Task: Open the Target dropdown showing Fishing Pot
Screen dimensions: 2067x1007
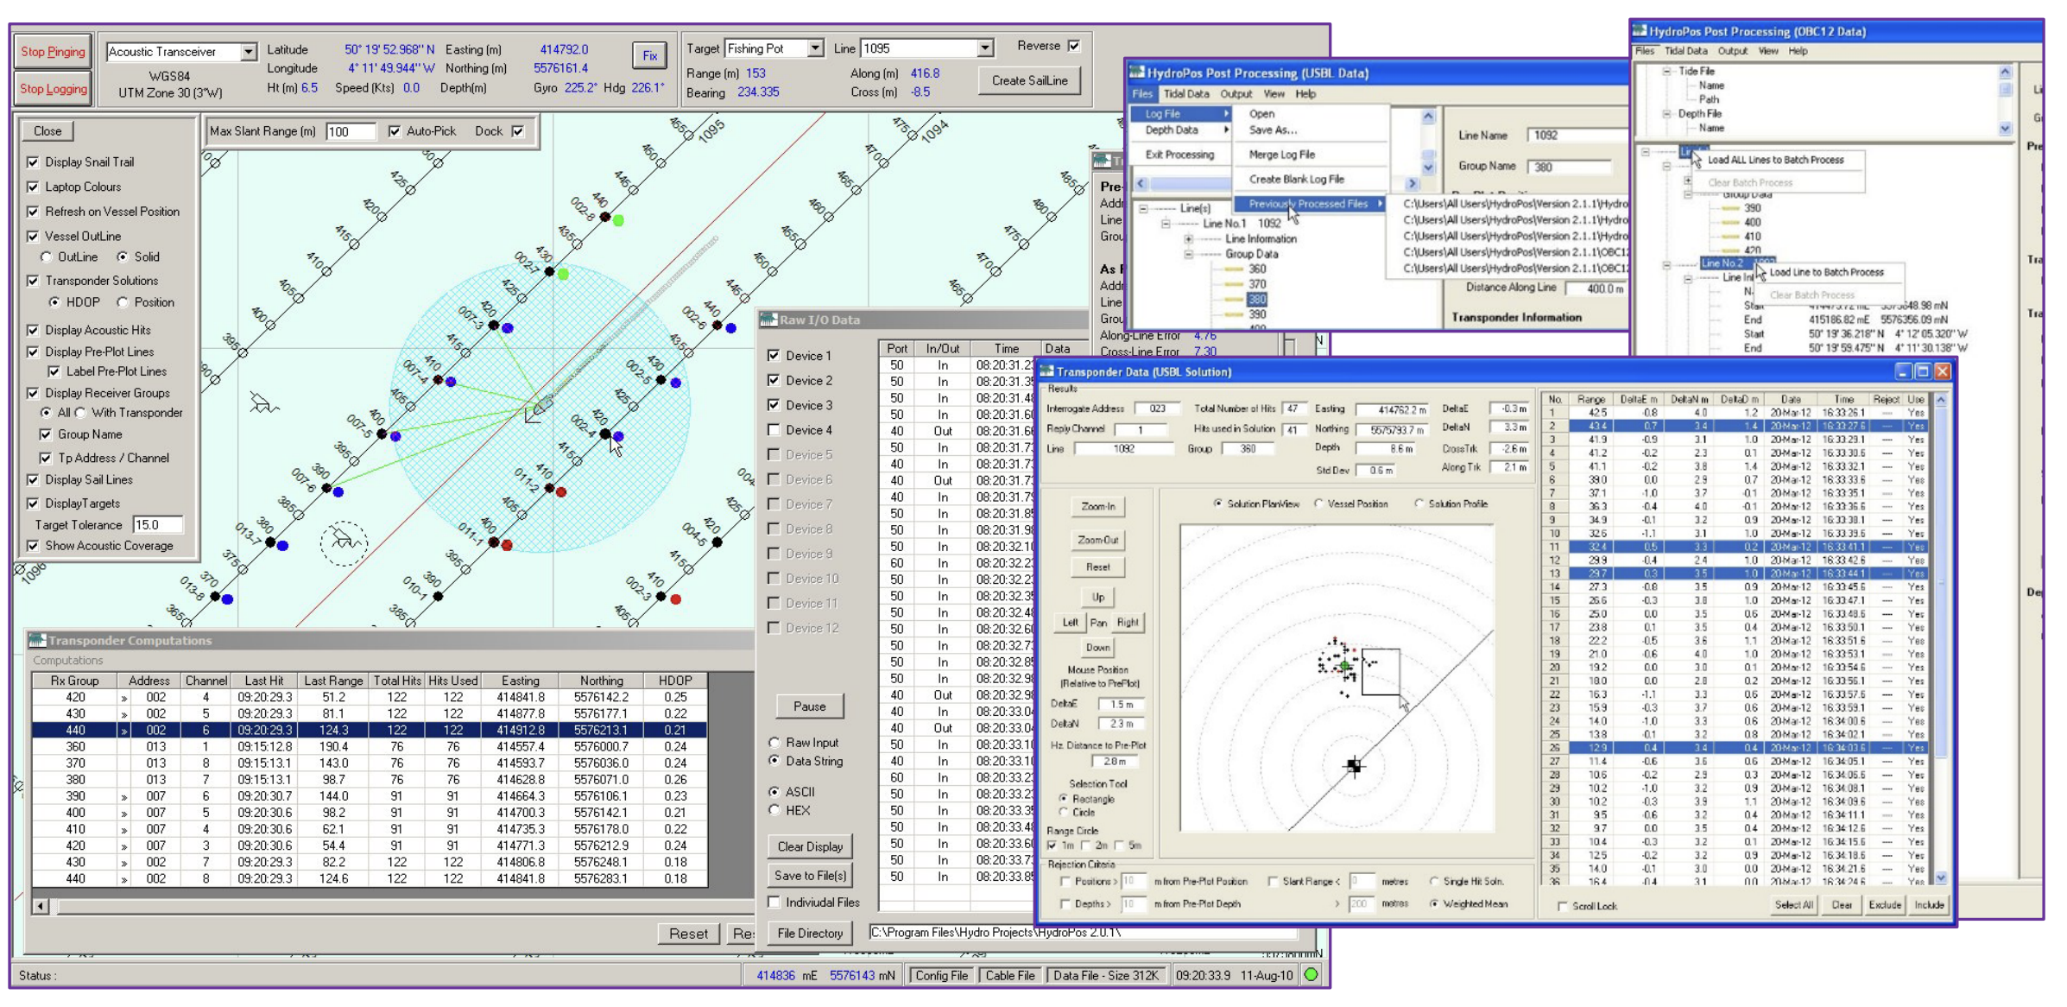Action: 815,48
